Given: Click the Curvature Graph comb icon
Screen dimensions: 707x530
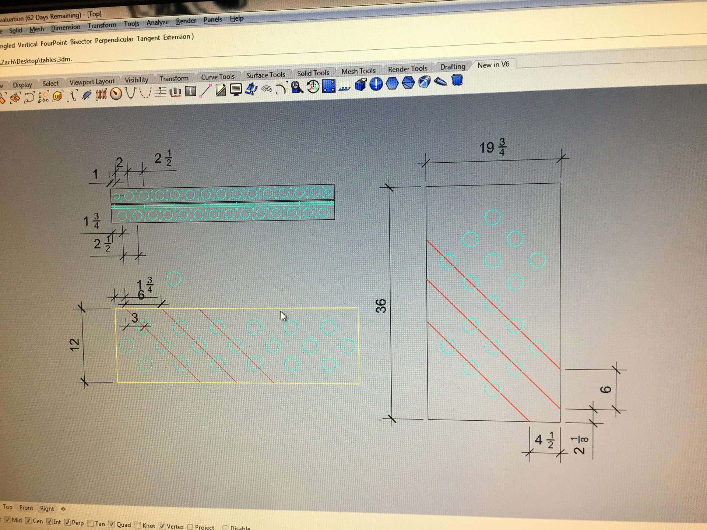Looking at the screenshot, I should point(101,95).
